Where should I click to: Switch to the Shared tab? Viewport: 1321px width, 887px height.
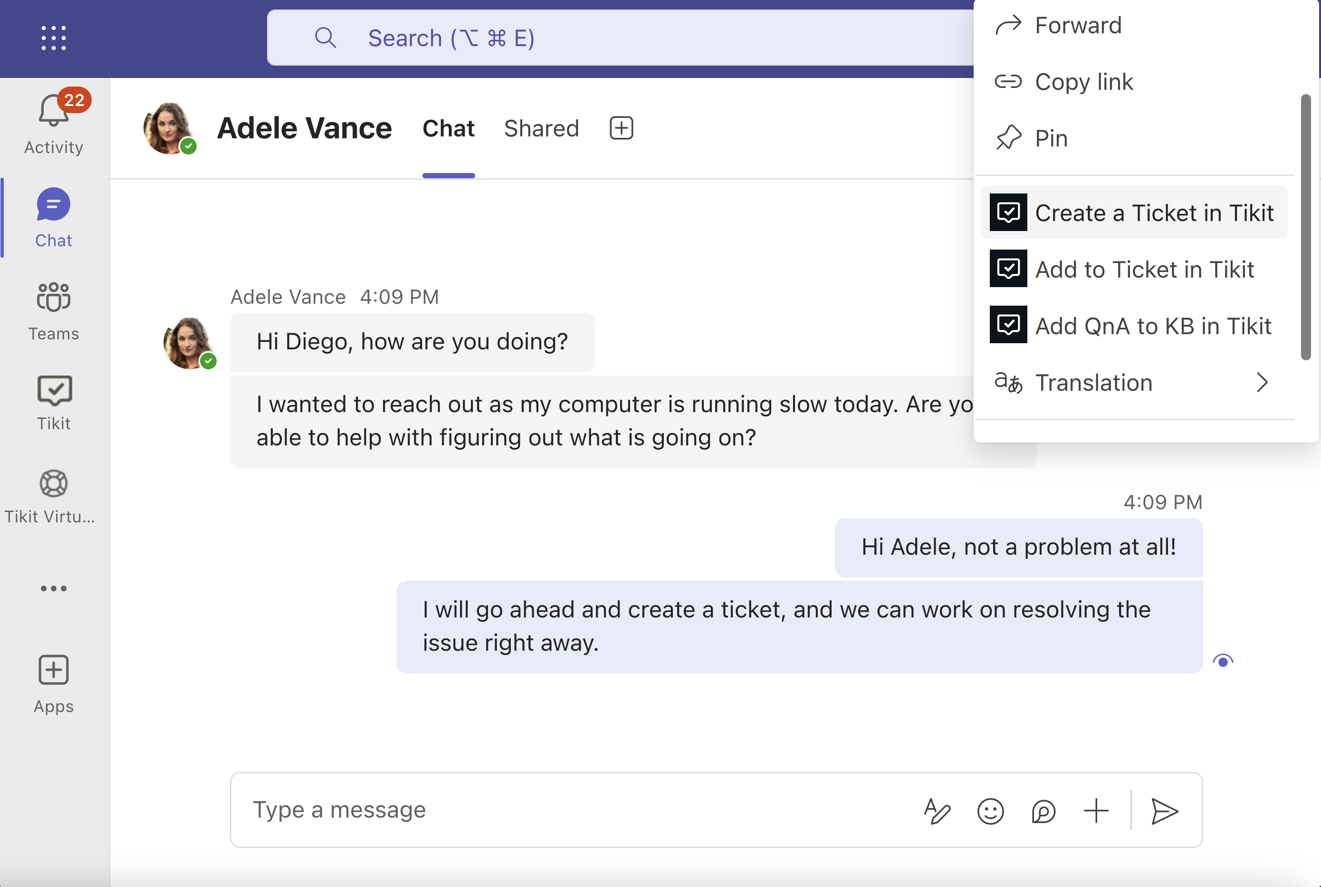[541, 128]
